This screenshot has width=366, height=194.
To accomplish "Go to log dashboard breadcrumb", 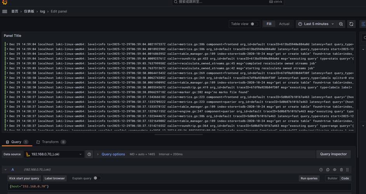I will tap(42, 11).
